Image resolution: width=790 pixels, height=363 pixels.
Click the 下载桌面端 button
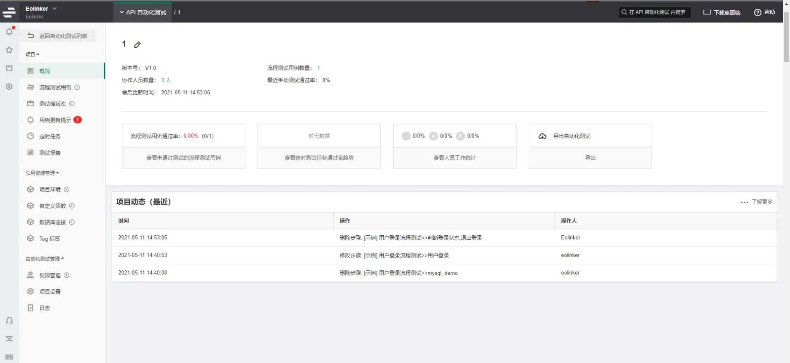(x=722, y=12)
